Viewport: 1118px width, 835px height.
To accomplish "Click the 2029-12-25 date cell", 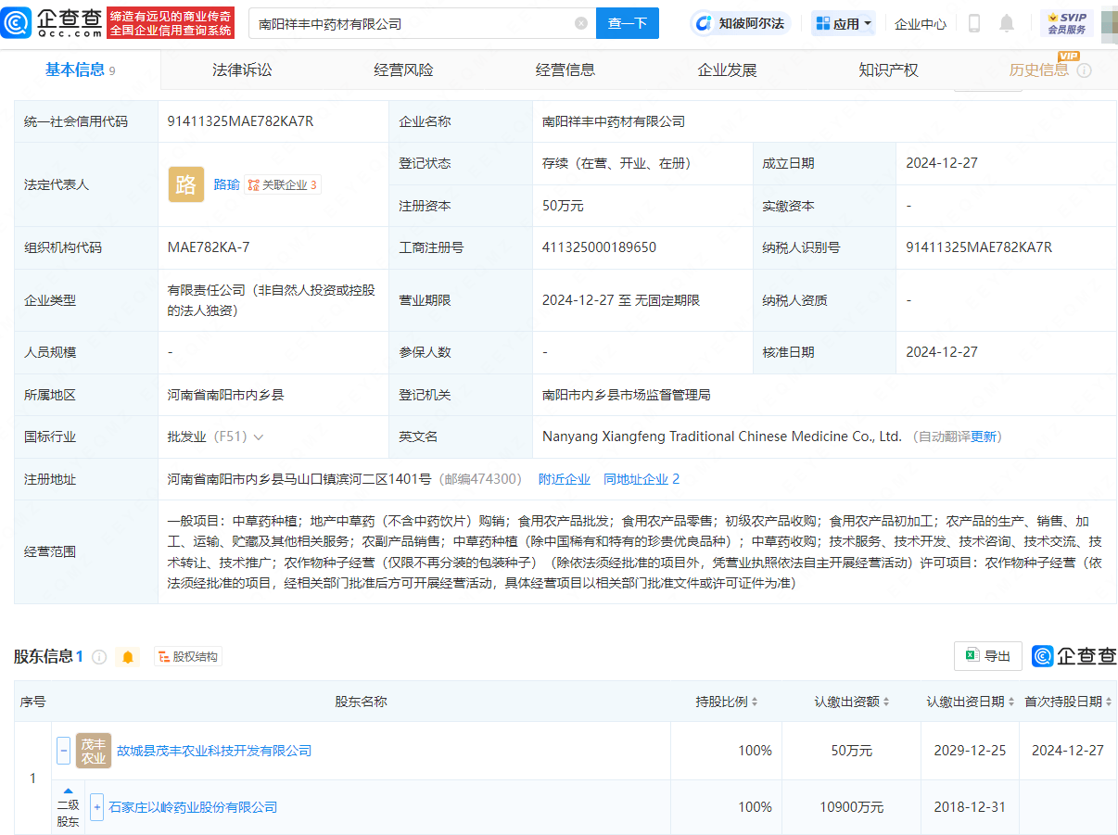I will [970, 751].
